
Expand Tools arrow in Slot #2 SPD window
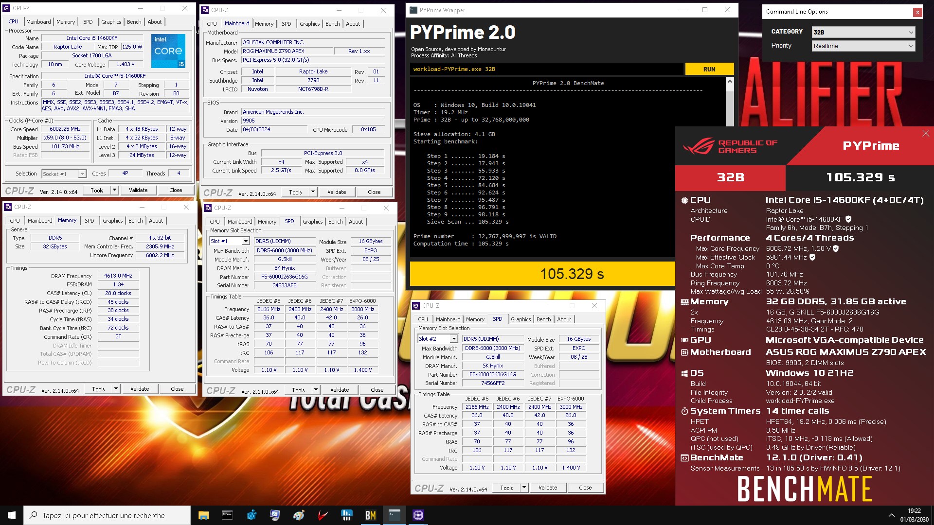(x=524, y=488)
